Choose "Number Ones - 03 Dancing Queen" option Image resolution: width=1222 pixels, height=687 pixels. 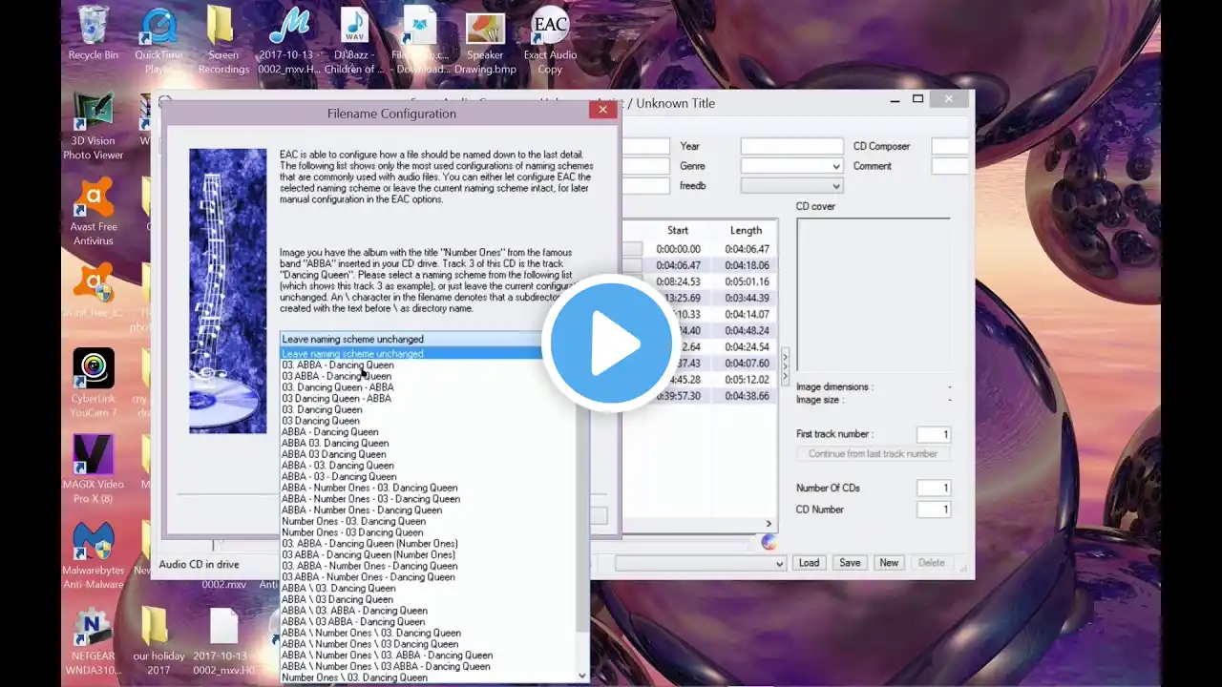352,532
